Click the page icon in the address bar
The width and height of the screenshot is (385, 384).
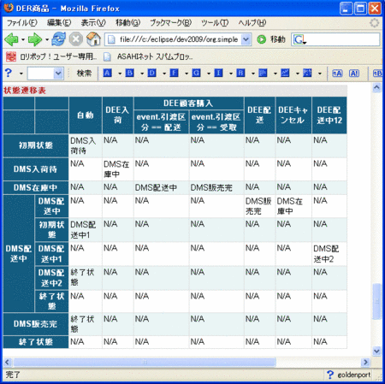[x=111, y=39]
